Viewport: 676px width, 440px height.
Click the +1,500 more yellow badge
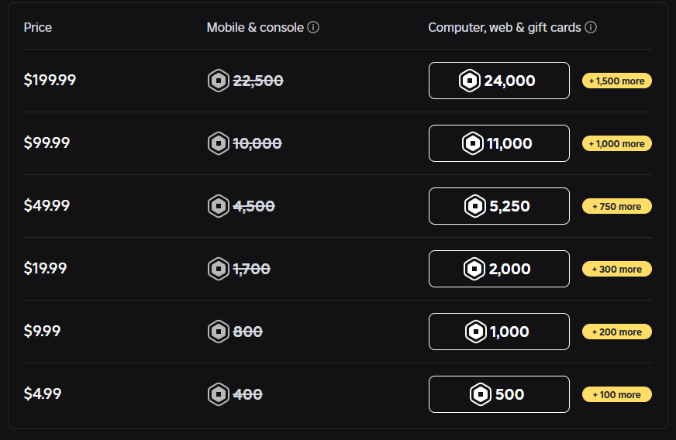click(x=617, y=81)
